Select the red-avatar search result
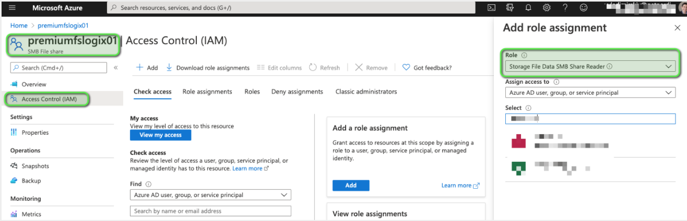 (x=590, y=141)
